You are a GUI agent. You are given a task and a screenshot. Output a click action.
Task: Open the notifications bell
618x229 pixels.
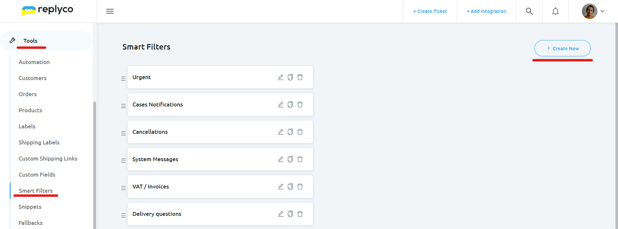[555, 11]
